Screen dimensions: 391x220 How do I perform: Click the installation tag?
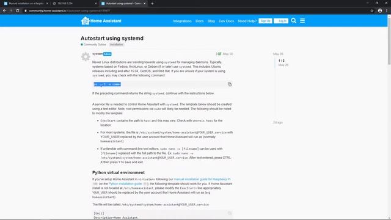tap(117, 45)
